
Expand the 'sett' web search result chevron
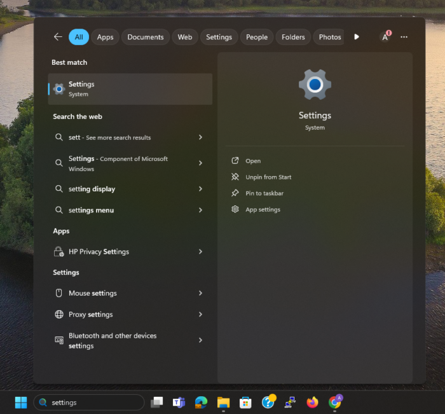click(200, 137)
